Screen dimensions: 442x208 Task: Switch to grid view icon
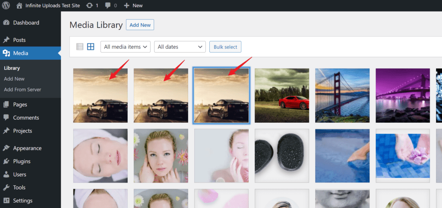click(x=91, y=47)
